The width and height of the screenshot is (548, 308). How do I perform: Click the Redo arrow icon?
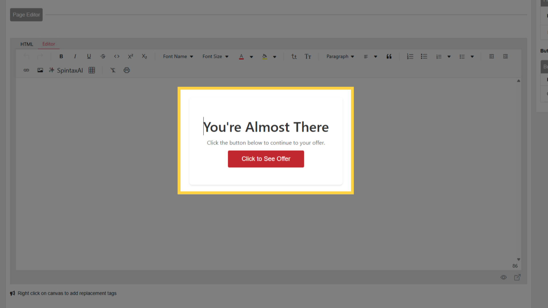pos(40,57)
